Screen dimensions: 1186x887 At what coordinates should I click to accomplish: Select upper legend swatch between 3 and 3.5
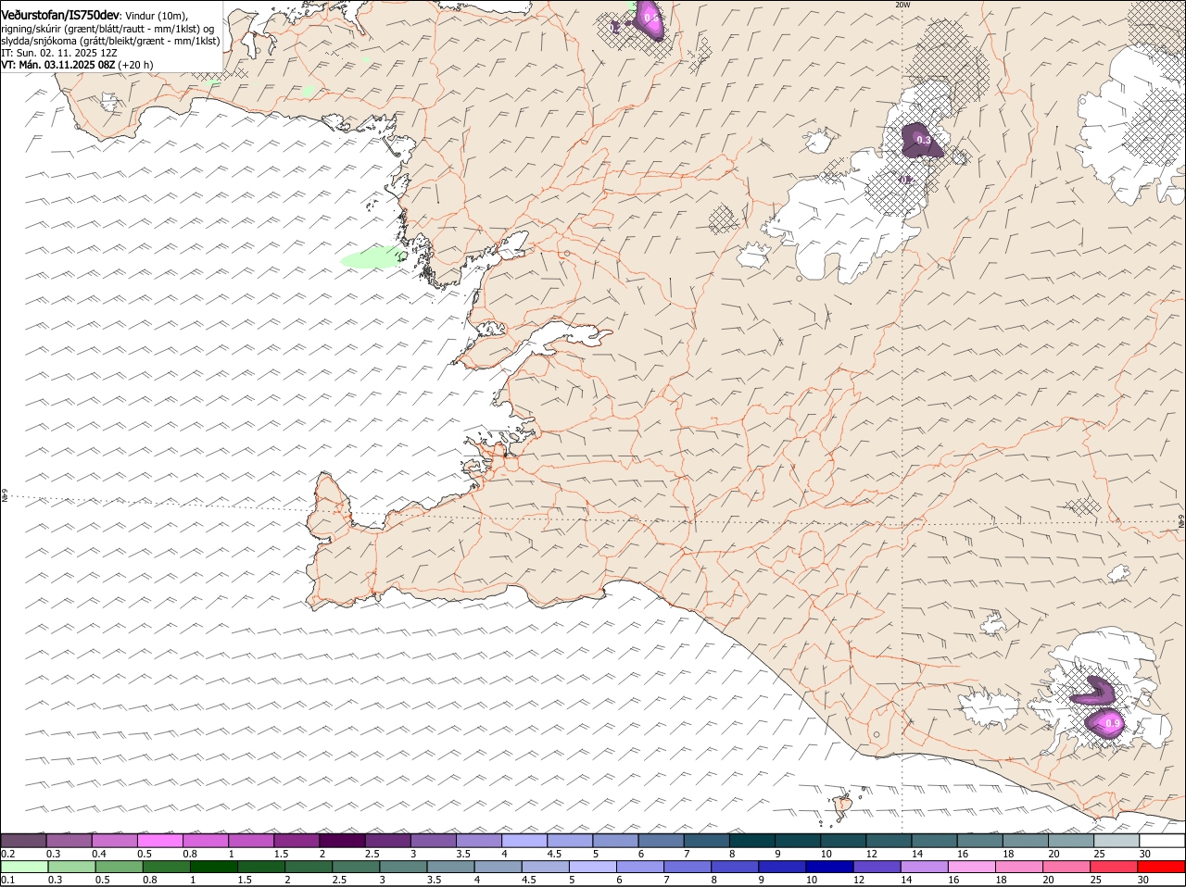433,840
